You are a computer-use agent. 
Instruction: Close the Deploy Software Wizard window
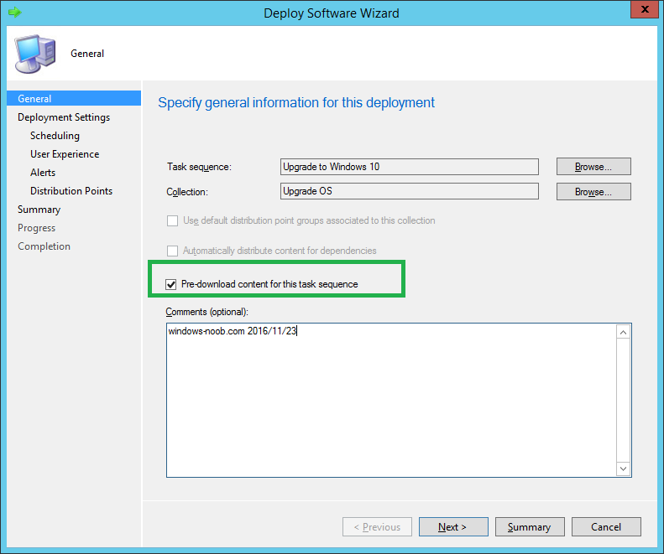tap(645, 9)
